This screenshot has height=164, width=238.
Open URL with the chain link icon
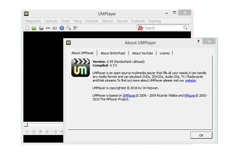click(x=48, y=28)
